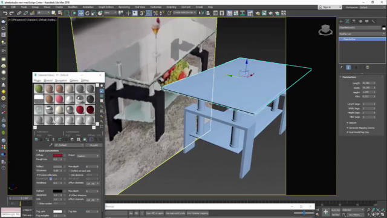The image size is (387, 218).
Task: Toggle the Percent Snap icon
Action: (x=155, y=13)
